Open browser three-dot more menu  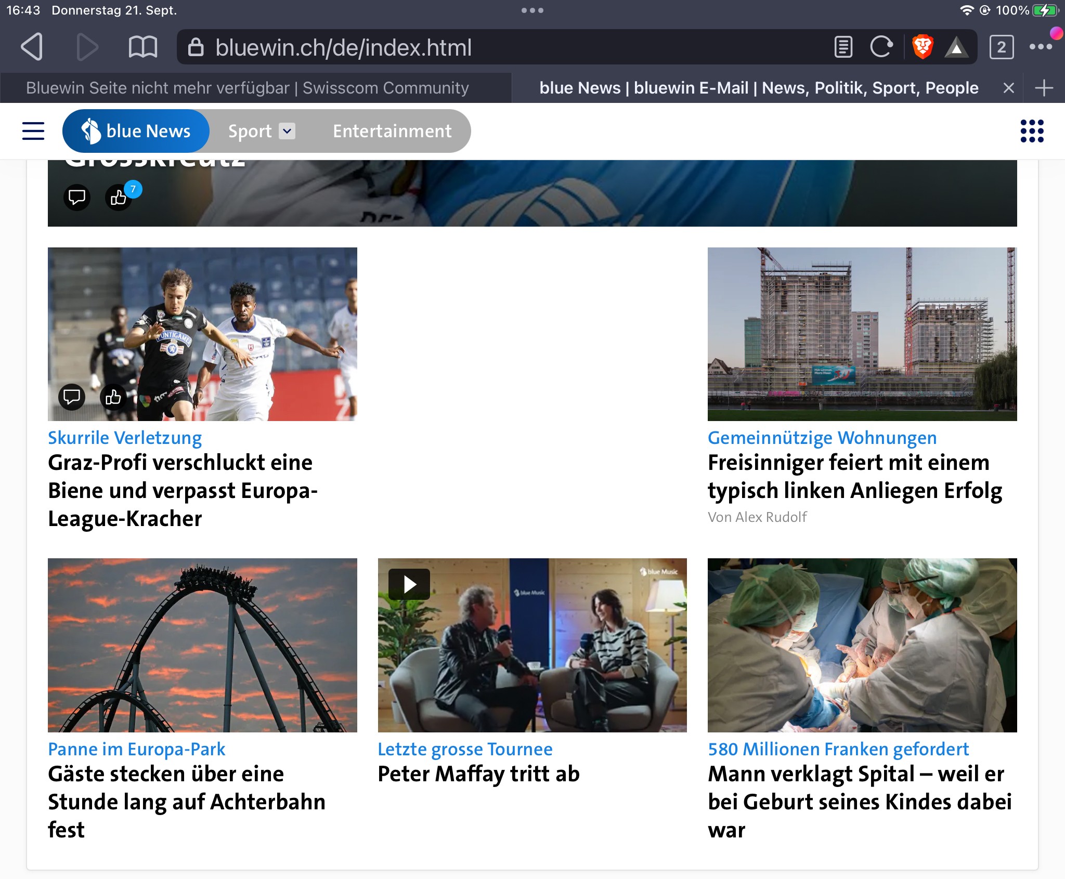click(x=1041, y=47)
